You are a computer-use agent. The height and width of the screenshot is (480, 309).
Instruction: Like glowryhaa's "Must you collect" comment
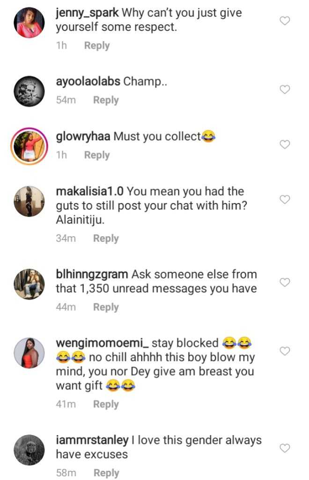(x=285, y=145)
